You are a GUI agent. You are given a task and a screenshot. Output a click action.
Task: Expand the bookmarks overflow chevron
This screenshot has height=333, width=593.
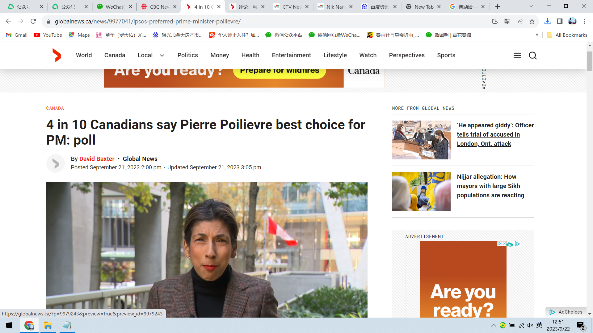tap(537, 35)
